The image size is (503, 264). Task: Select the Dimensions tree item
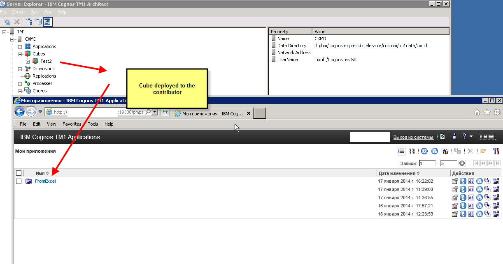(x=44, y=69)
